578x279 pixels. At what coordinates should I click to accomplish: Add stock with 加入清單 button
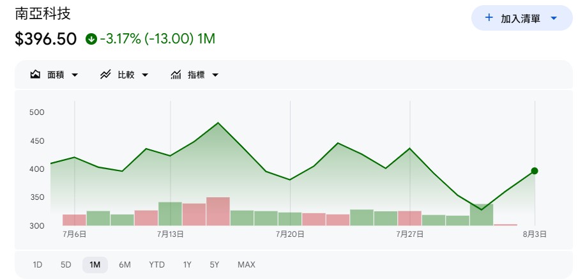point(522,18)
